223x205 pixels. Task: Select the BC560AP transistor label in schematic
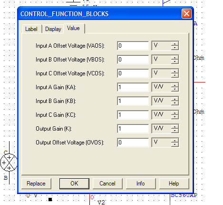184,195
